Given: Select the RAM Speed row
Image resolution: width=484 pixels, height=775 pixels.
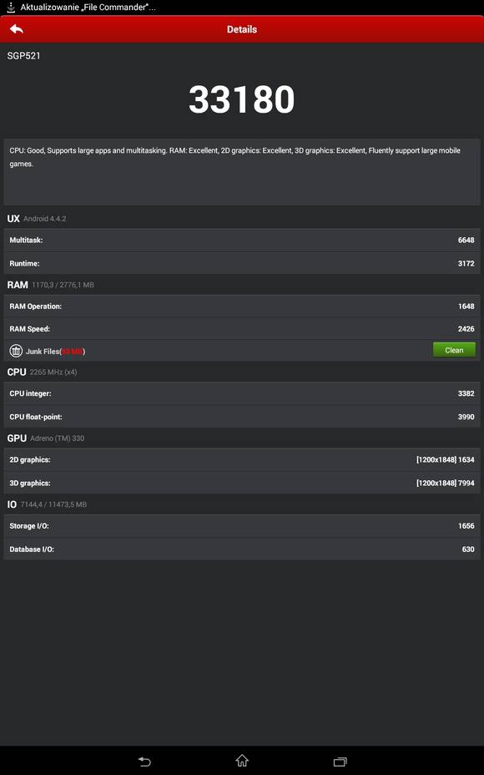Looking at the screenshot, I should [x=242, y=329].
